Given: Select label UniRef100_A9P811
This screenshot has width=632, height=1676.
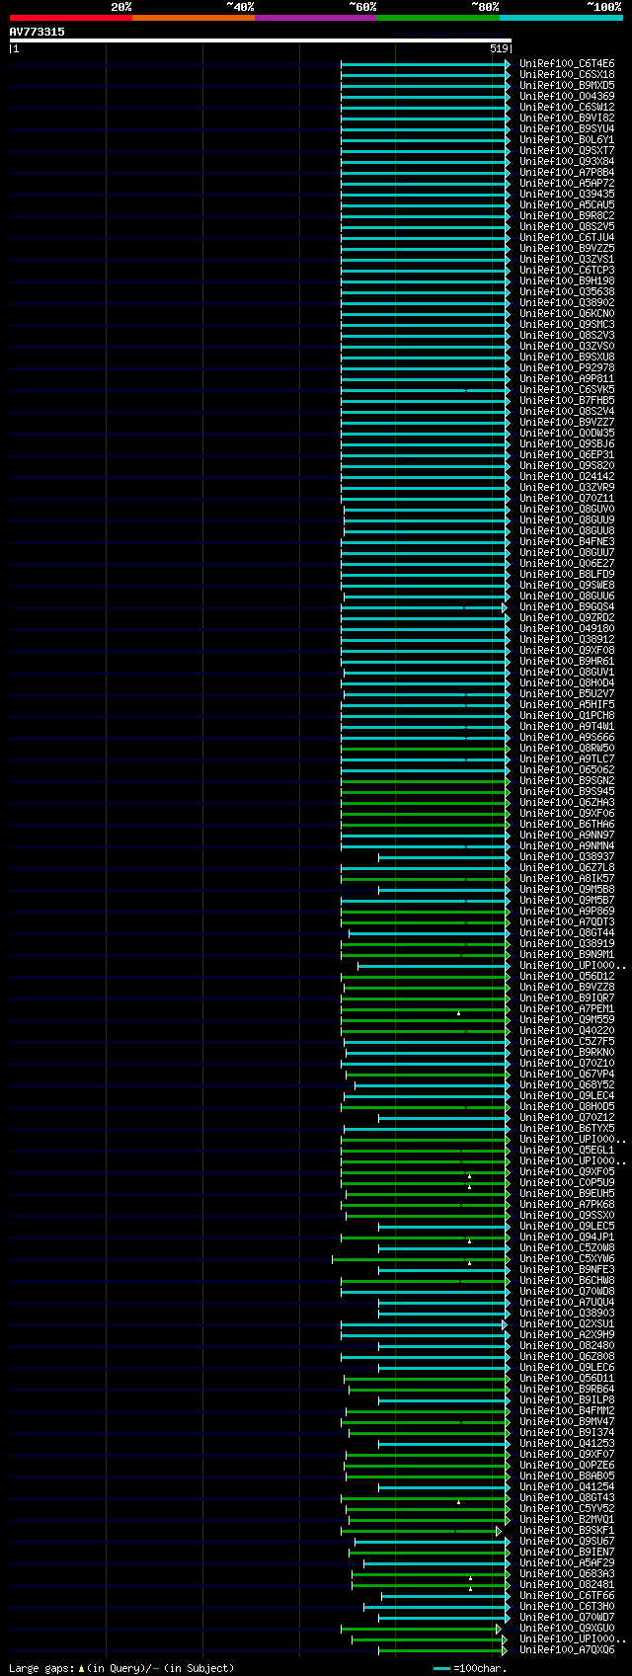Looking at the screenshot, I should pos(567,378).
